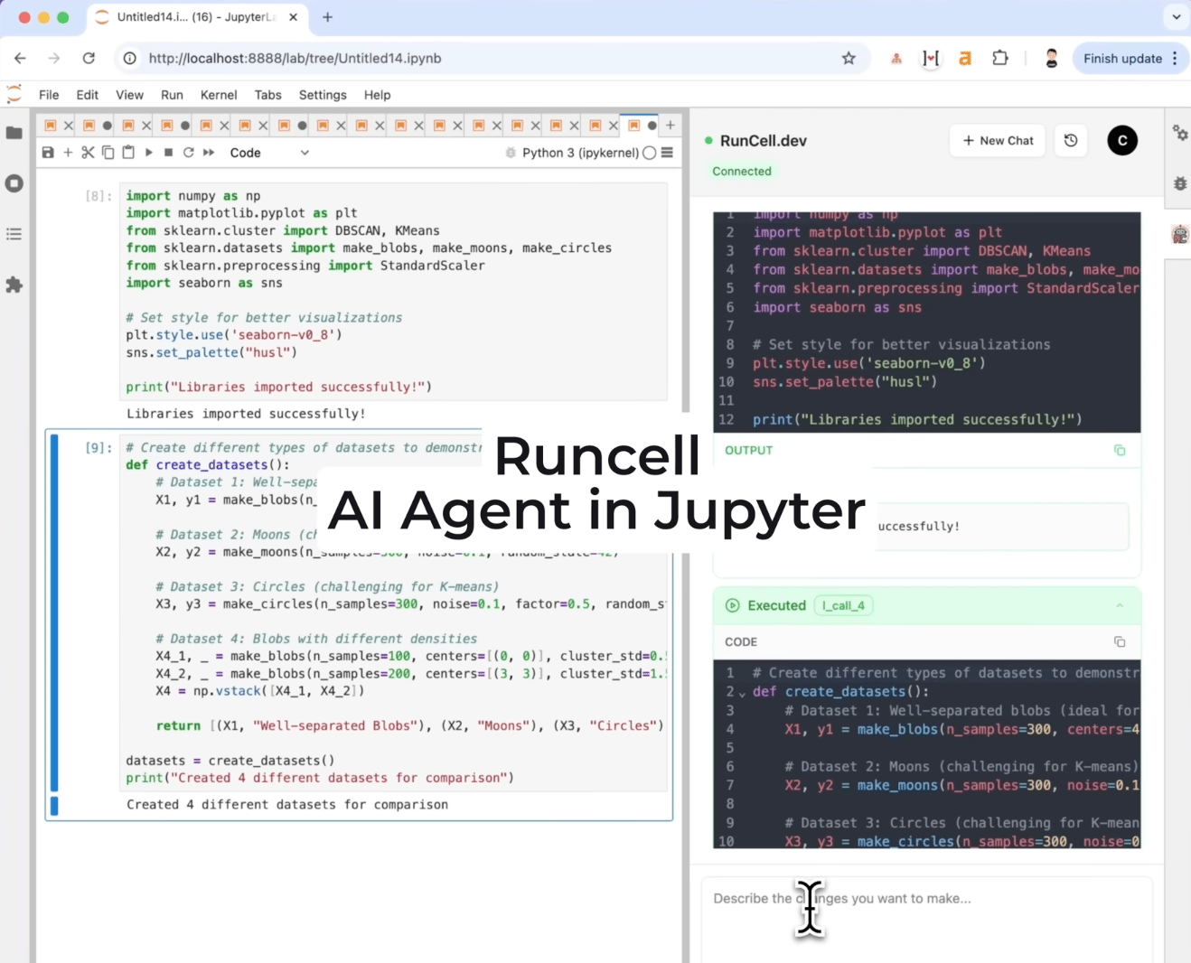This screenshot has width=1191, height=963.
Task: Switch kernel via Python 3 (ipykernel)
Action: 580,153
